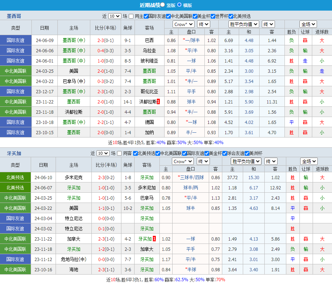Open the 德国 team link
Screen dimensions: 332x283
coord(149,122)
